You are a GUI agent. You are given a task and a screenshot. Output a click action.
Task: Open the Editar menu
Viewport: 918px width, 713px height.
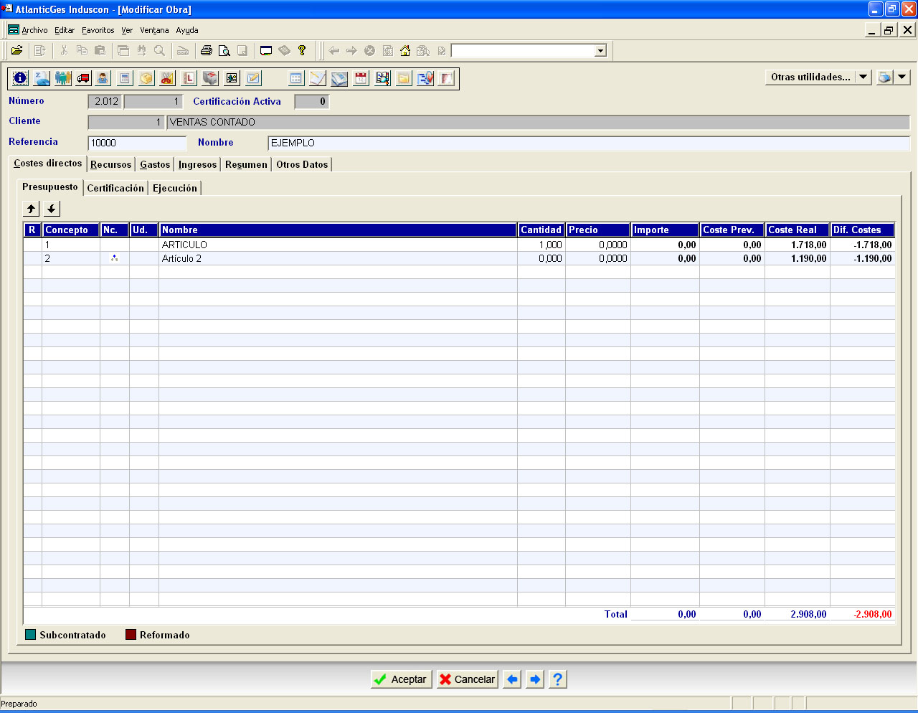tap(65, 30)
